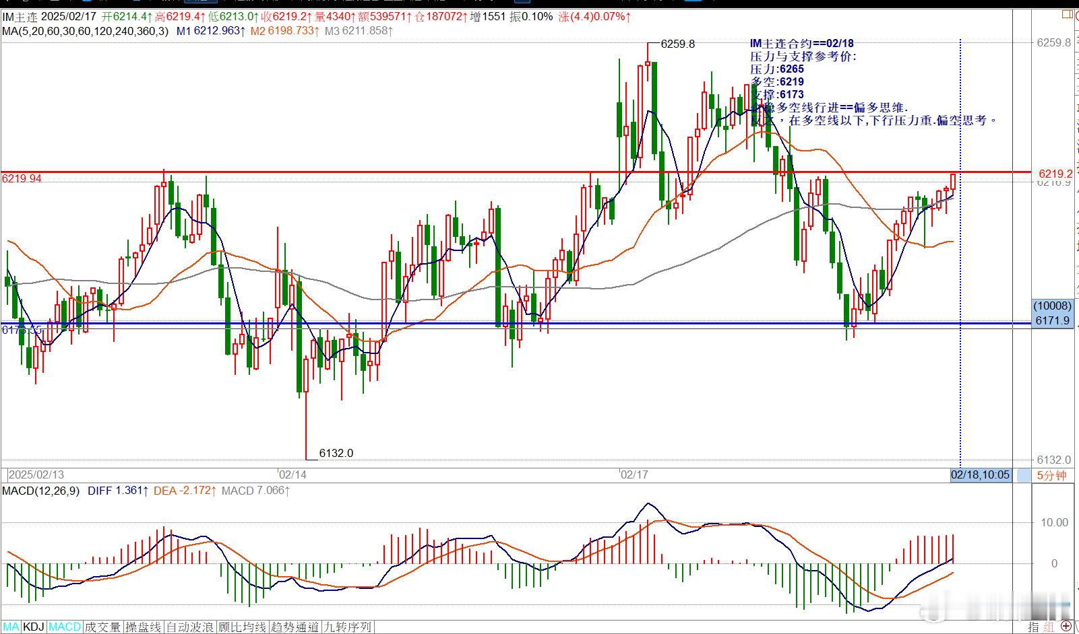
Task: Click the MA(5,20,60,30,60,120,240,360,3) indicator label
Action: 86,31
